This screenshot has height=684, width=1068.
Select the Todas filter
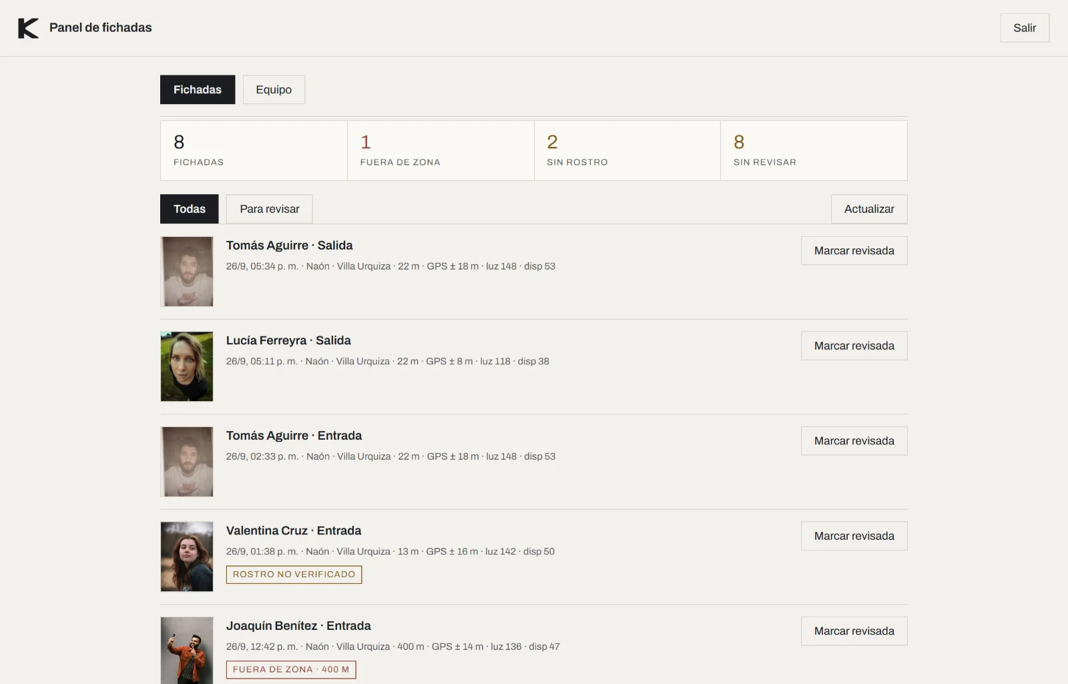pyautogui.click(x=190, y=209)
